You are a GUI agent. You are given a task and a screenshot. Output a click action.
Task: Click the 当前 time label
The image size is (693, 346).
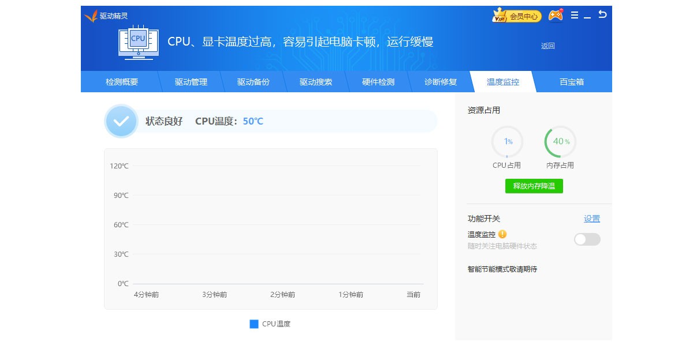pos(413,295)
